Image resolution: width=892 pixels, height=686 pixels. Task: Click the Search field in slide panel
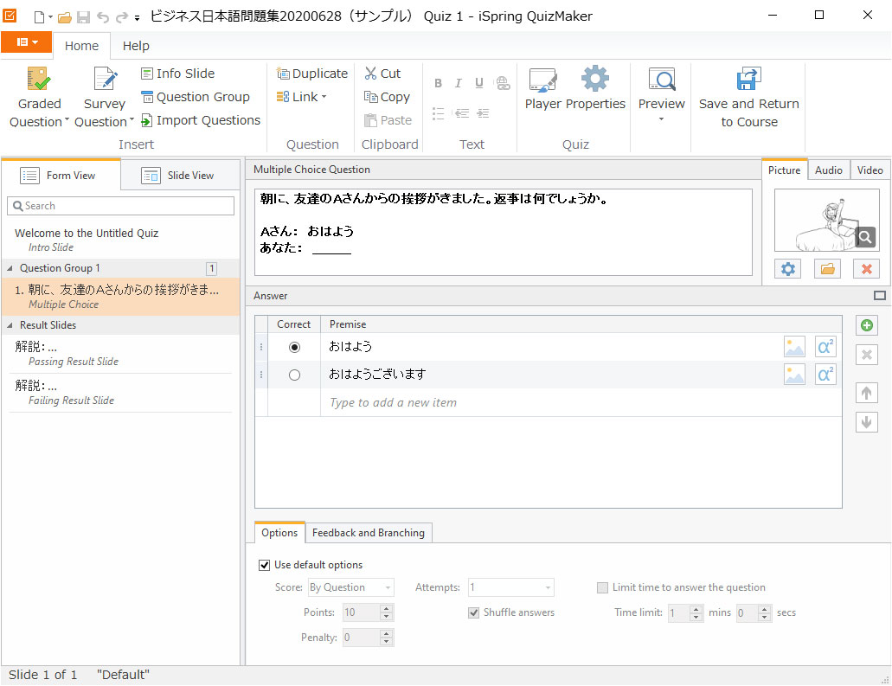[120, 206]
